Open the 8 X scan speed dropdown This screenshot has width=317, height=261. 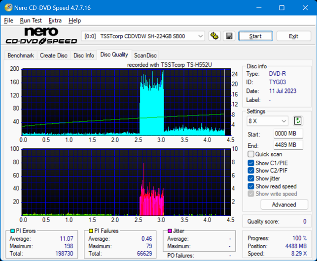[267, 121]
